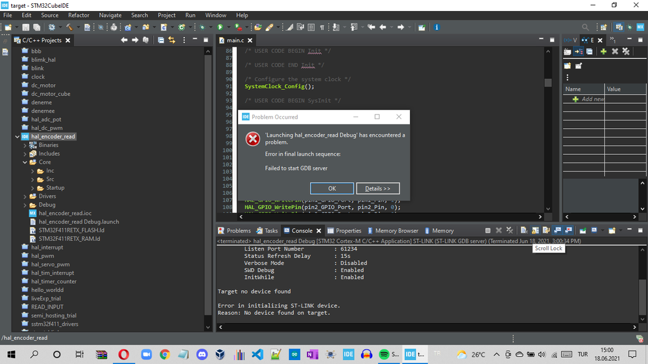Image resolution: width=648 pixels, height=364 pixels.
Task: Open the Refactor menu
Action: tap(78, 16)
